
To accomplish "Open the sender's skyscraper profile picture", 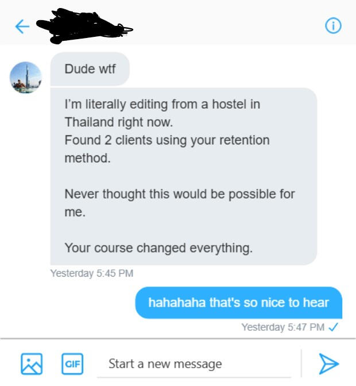I will coord(26,77).
